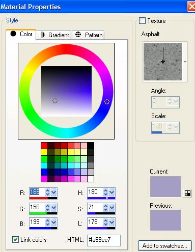
Task: Expand the R value dropdown slider
Action: (x=54, y=192)
